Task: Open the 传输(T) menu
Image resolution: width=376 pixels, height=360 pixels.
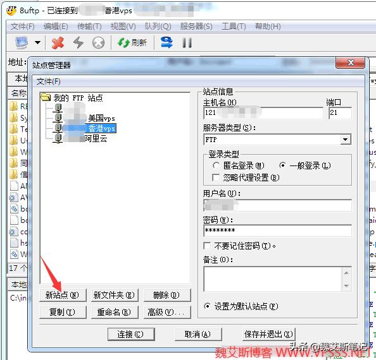Action: (89, 27)
